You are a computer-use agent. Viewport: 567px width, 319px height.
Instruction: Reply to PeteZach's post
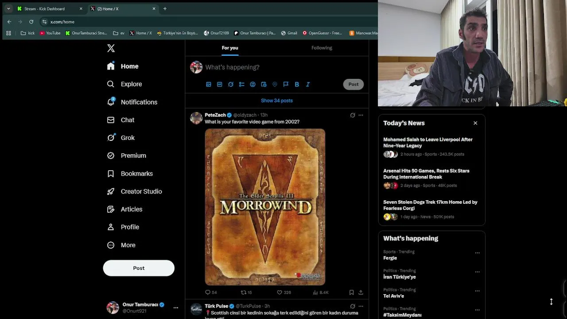(211, 292)
